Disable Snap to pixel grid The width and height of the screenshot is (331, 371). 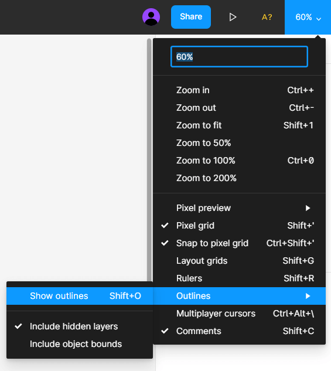coord(239,243)
